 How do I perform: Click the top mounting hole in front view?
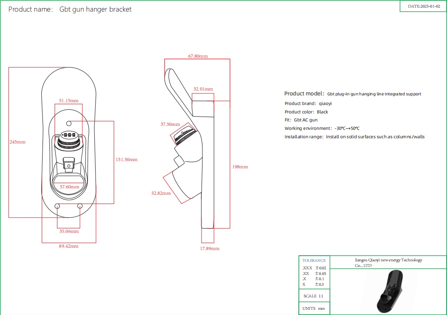pos(69,123)
